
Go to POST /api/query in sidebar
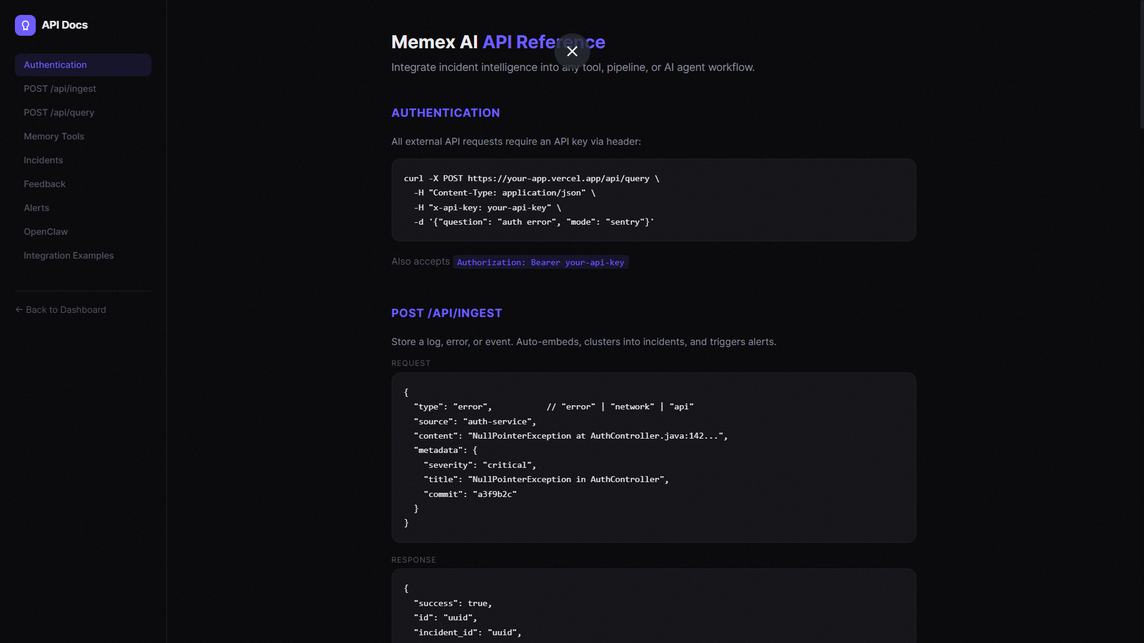[83, 113]
